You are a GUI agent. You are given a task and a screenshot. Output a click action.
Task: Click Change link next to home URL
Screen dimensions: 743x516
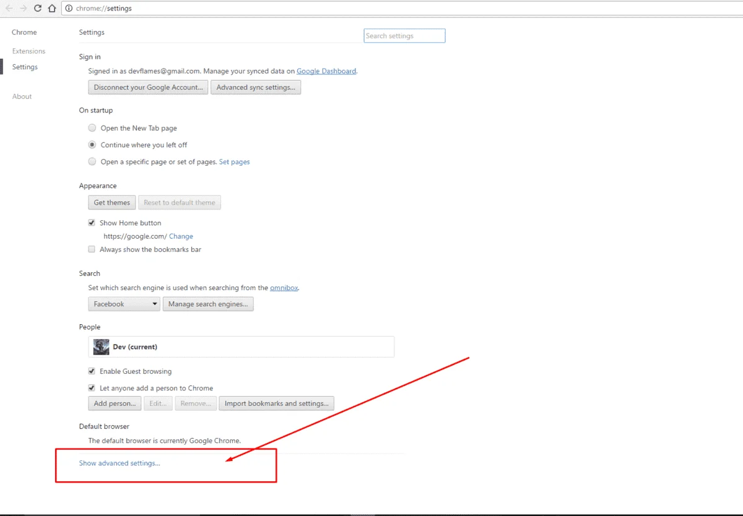181,236
